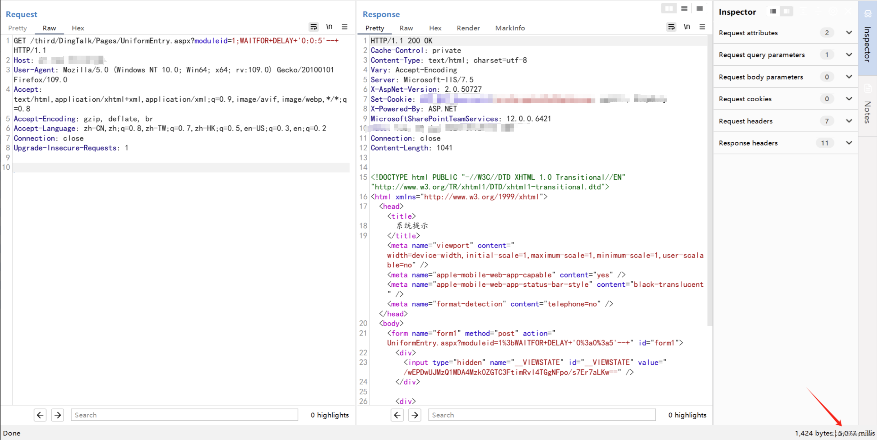
Task: Switch Response view to Raw tab
Action: pyautogui.click(x=406, y=28)
